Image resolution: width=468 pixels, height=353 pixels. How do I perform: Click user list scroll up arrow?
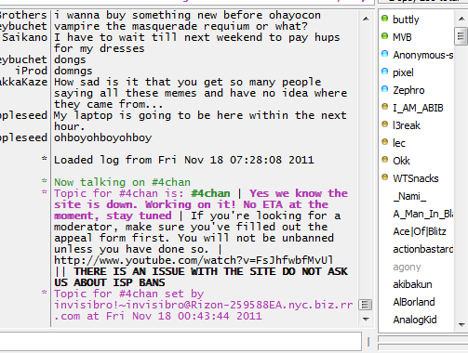461,19
